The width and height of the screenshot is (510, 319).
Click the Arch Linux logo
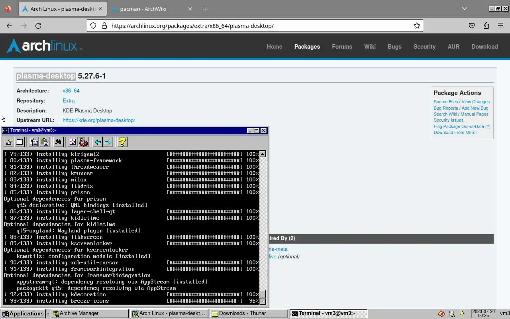[44, 46]
